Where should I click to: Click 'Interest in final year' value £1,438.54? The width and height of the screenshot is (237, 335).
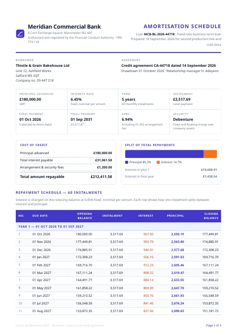coord(210,177)
